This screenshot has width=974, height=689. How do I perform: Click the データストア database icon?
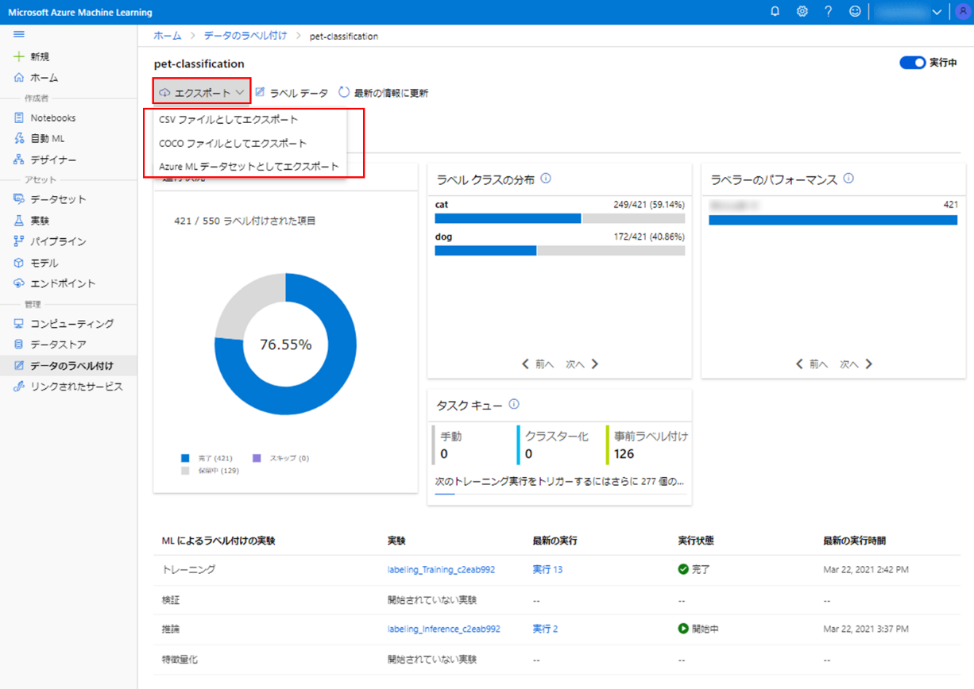(19, 344)
